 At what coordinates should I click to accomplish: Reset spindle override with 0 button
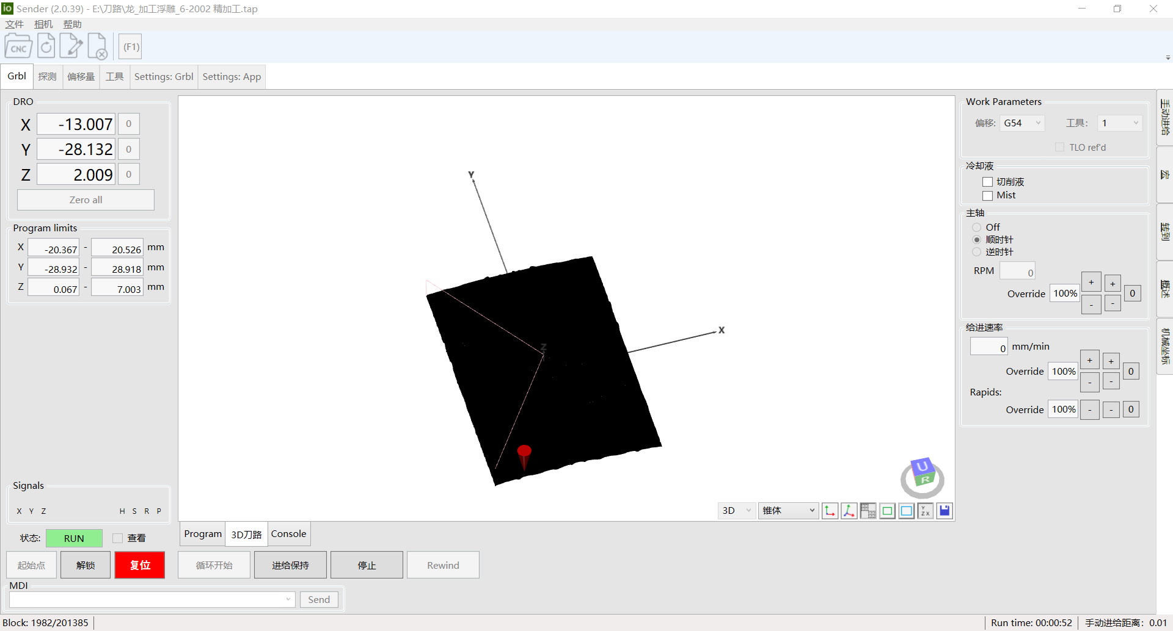tap(1132, 294)
